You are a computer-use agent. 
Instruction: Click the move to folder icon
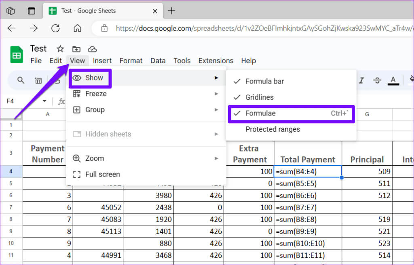point(76,49)
